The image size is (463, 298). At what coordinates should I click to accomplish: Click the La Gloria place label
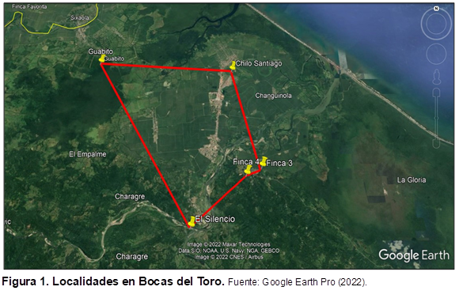tap(412, 180)
